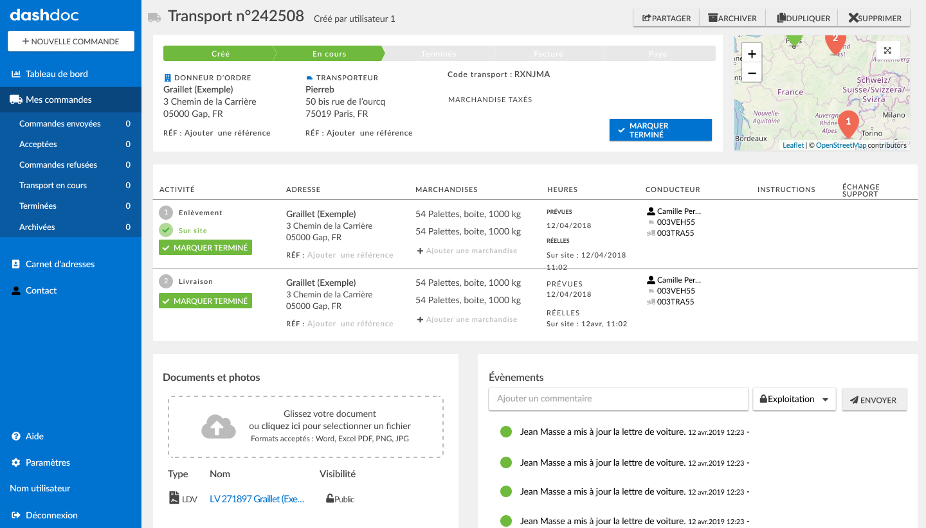Open the OpenStreetMap attribution link
Image resolution: width=926 pixels, height=528 pixels.
[841, 145]
